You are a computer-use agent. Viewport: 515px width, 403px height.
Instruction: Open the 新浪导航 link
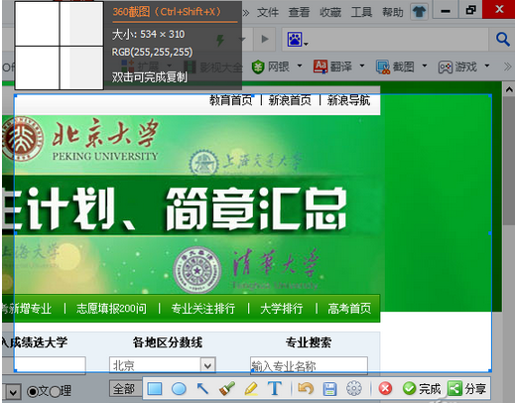click(348, 100)
